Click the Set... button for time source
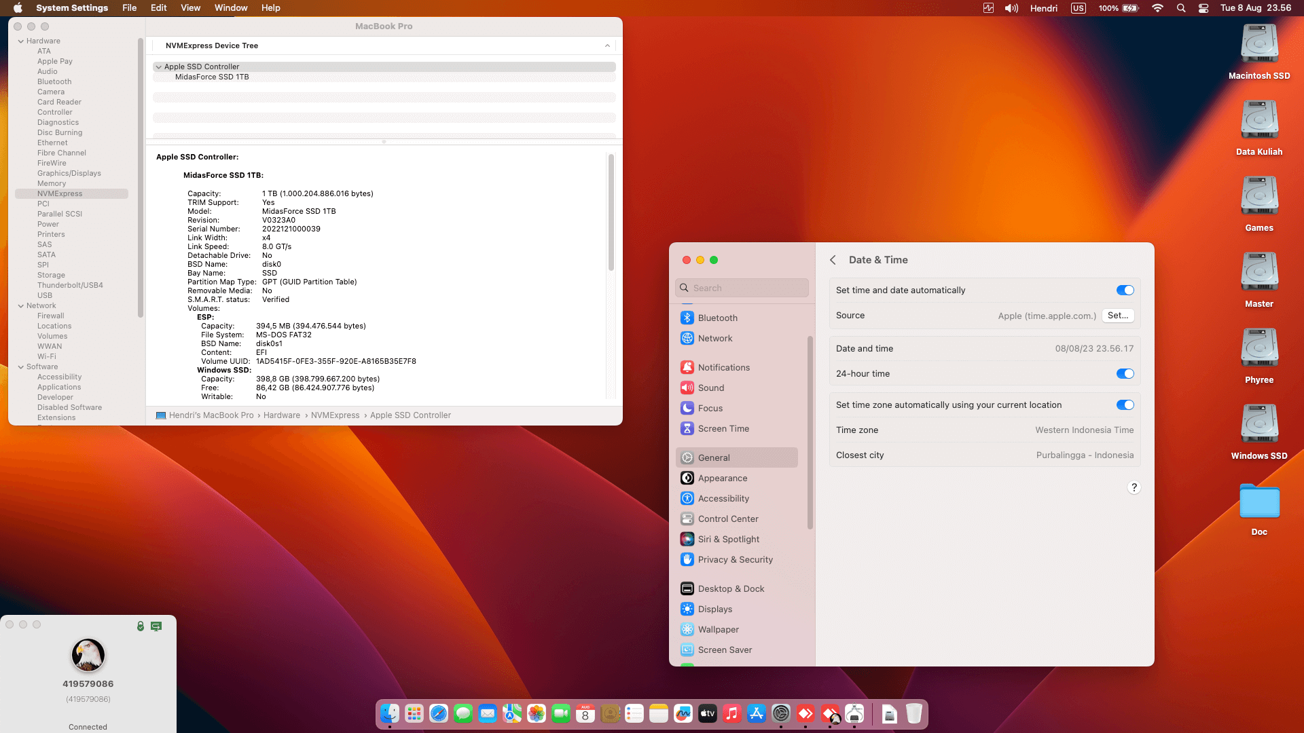The height and width of the screenshot is (733, 1304). click(1118, 316)
